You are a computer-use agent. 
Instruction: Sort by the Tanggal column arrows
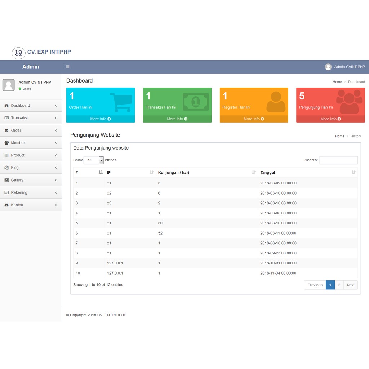pos(354,173)
